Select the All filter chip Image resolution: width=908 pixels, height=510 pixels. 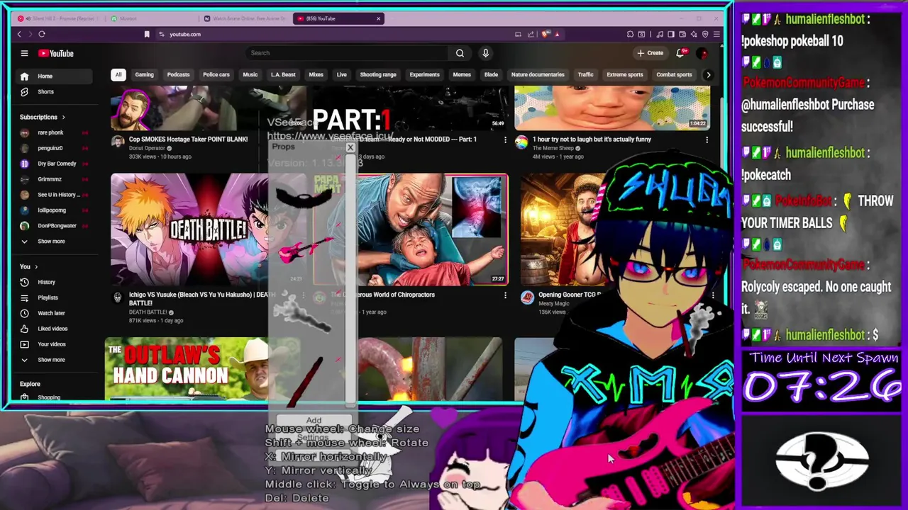[118, 74]
